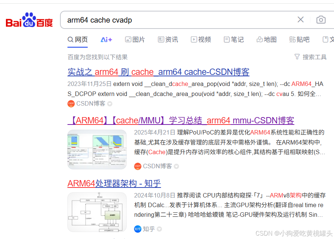Click the camera icon to search by image
Image resolution: width=334 pixels, height=239 pixels.
point(321,20)
